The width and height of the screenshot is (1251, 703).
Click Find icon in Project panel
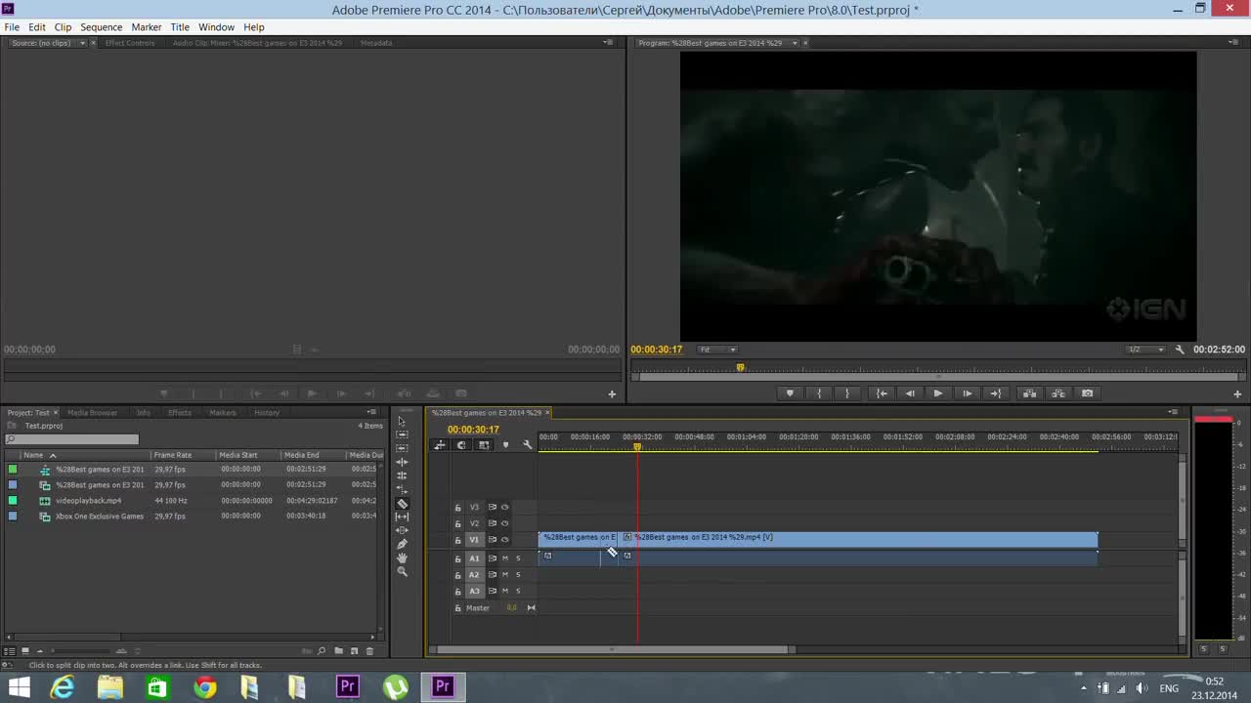click(322, 651)
